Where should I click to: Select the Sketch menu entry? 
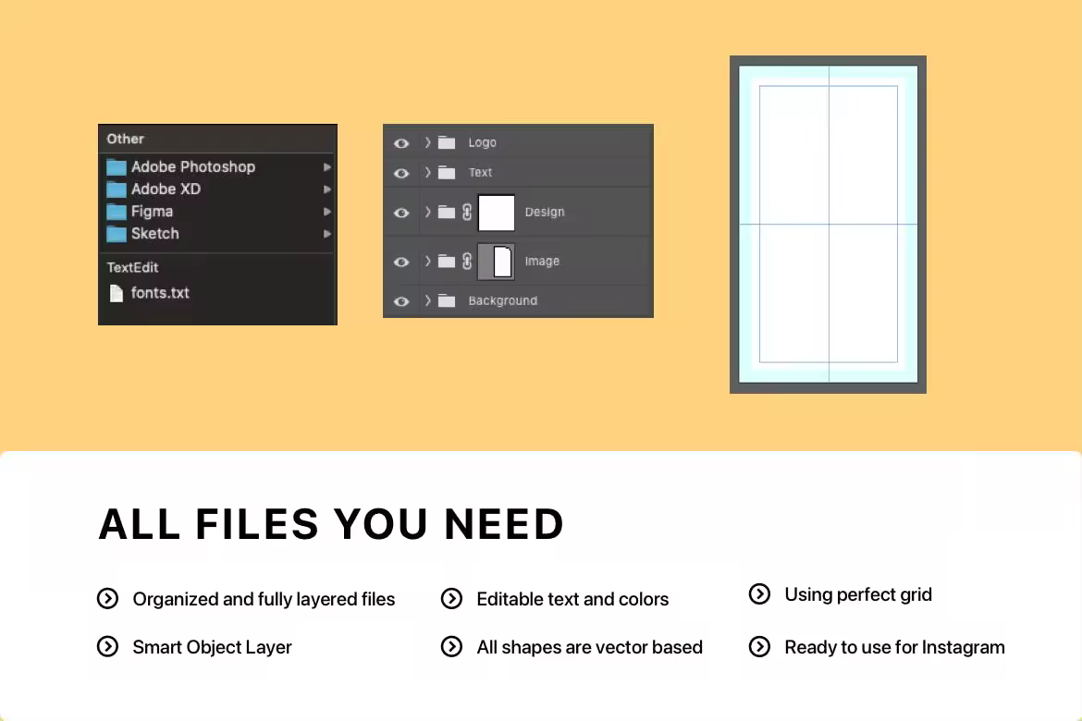click(x=218, y=234)
